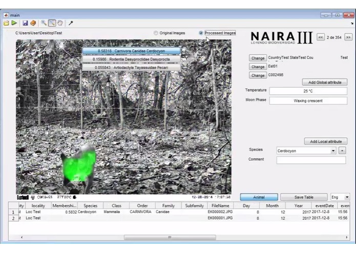The height and width of the screenshot is (253, 356).
Task: Choose 0.055843 Artiodactyla Tayassuidae Pecari prediction
Action: click(x=131, y=68)
